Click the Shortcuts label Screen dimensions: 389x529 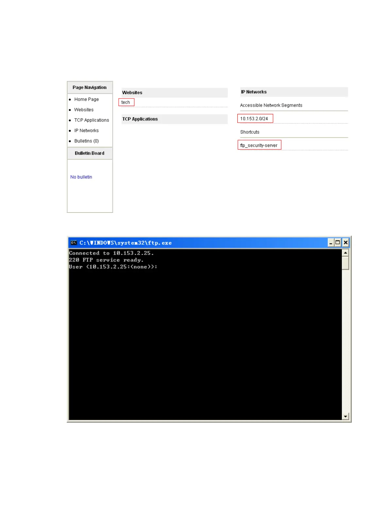(250, 132)
